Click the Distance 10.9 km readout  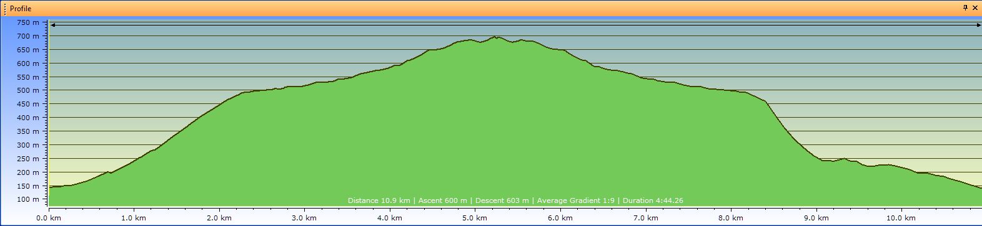[379, 200]
